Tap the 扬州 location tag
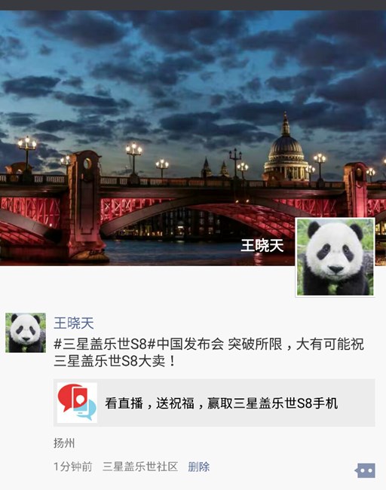386x490 pixels. [x=64, y=443]
